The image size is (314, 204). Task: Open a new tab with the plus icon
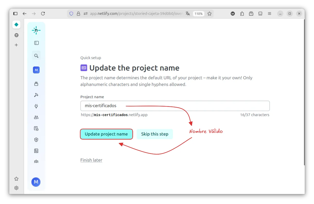[x=16, y=45]
